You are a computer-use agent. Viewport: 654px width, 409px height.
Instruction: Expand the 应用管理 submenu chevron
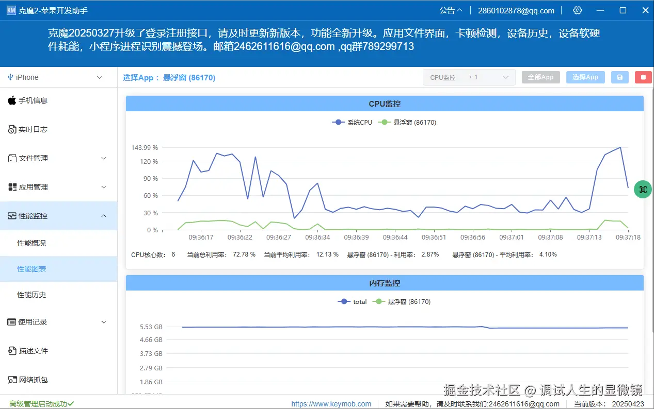104,187
